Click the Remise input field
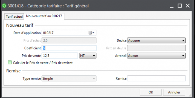Screen dimensions: 195x98 coord(156,78)
